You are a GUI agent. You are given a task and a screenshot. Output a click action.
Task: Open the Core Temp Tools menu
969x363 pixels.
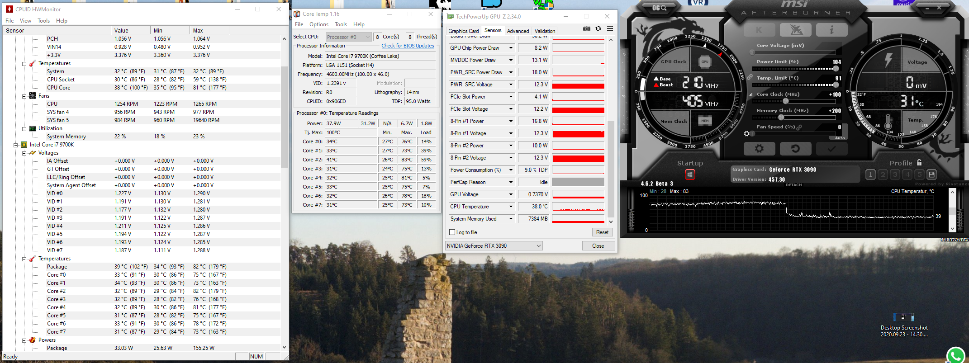pyautogui.click(x=341, y=24)
